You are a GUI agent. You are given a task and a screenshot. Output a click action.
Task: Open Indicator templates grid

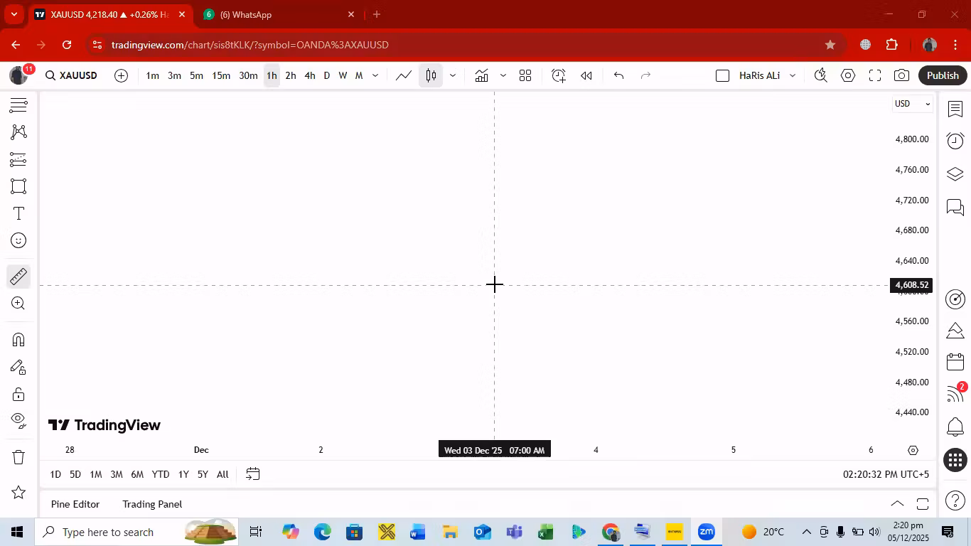525,75
